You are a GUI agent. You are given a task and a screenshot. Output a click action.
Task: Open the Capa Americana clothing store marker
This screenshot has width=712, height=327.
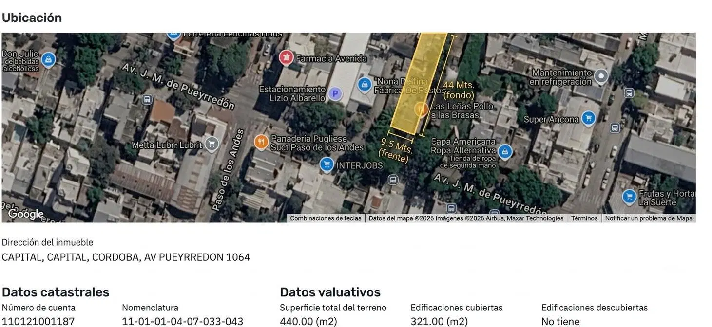(x=505, y=151)
